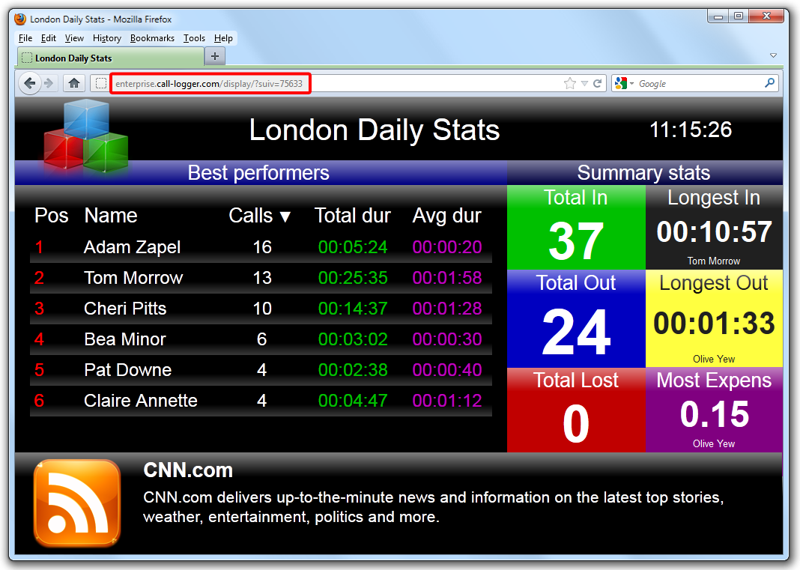Screen dimensions: 800x570
Task: Open the search engine selector dropdown
Action: (x=624, y=83)
